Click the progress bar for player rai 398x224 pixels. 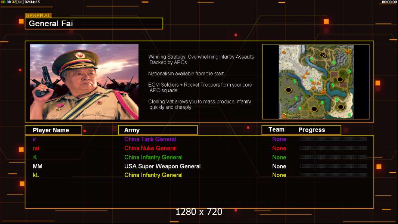333,148
